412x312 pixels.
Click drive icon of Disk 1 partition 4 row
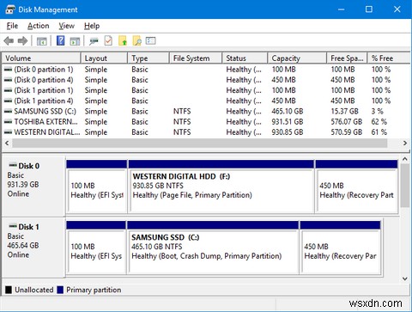tap(9, 101)
